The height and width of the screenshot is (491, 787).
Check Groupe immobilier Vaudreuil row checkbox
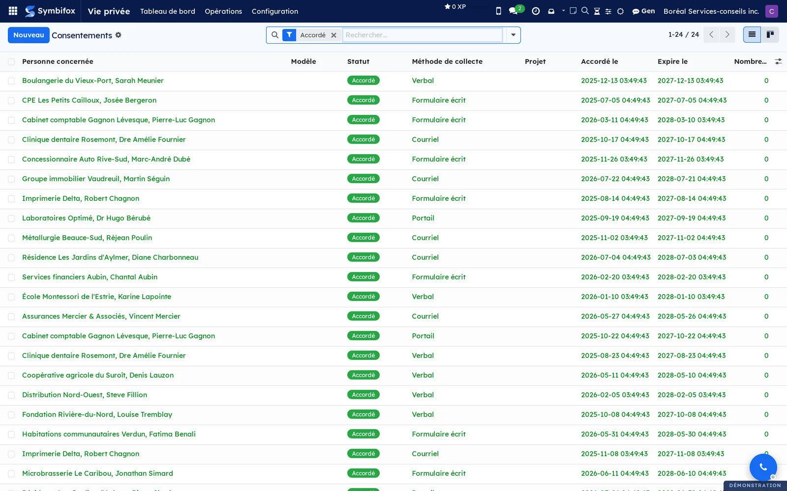11,179
